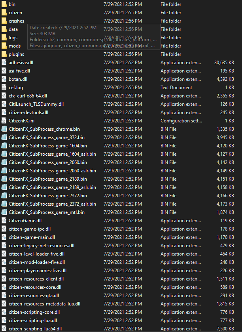Click the File folder type of plugins
This screenshot has height=332, width=242.
pos(171,54)
